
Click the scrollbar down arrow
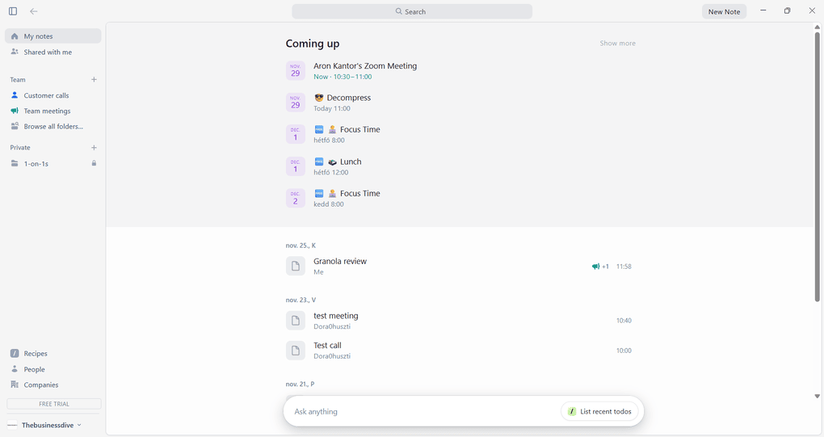pos(818,397)
